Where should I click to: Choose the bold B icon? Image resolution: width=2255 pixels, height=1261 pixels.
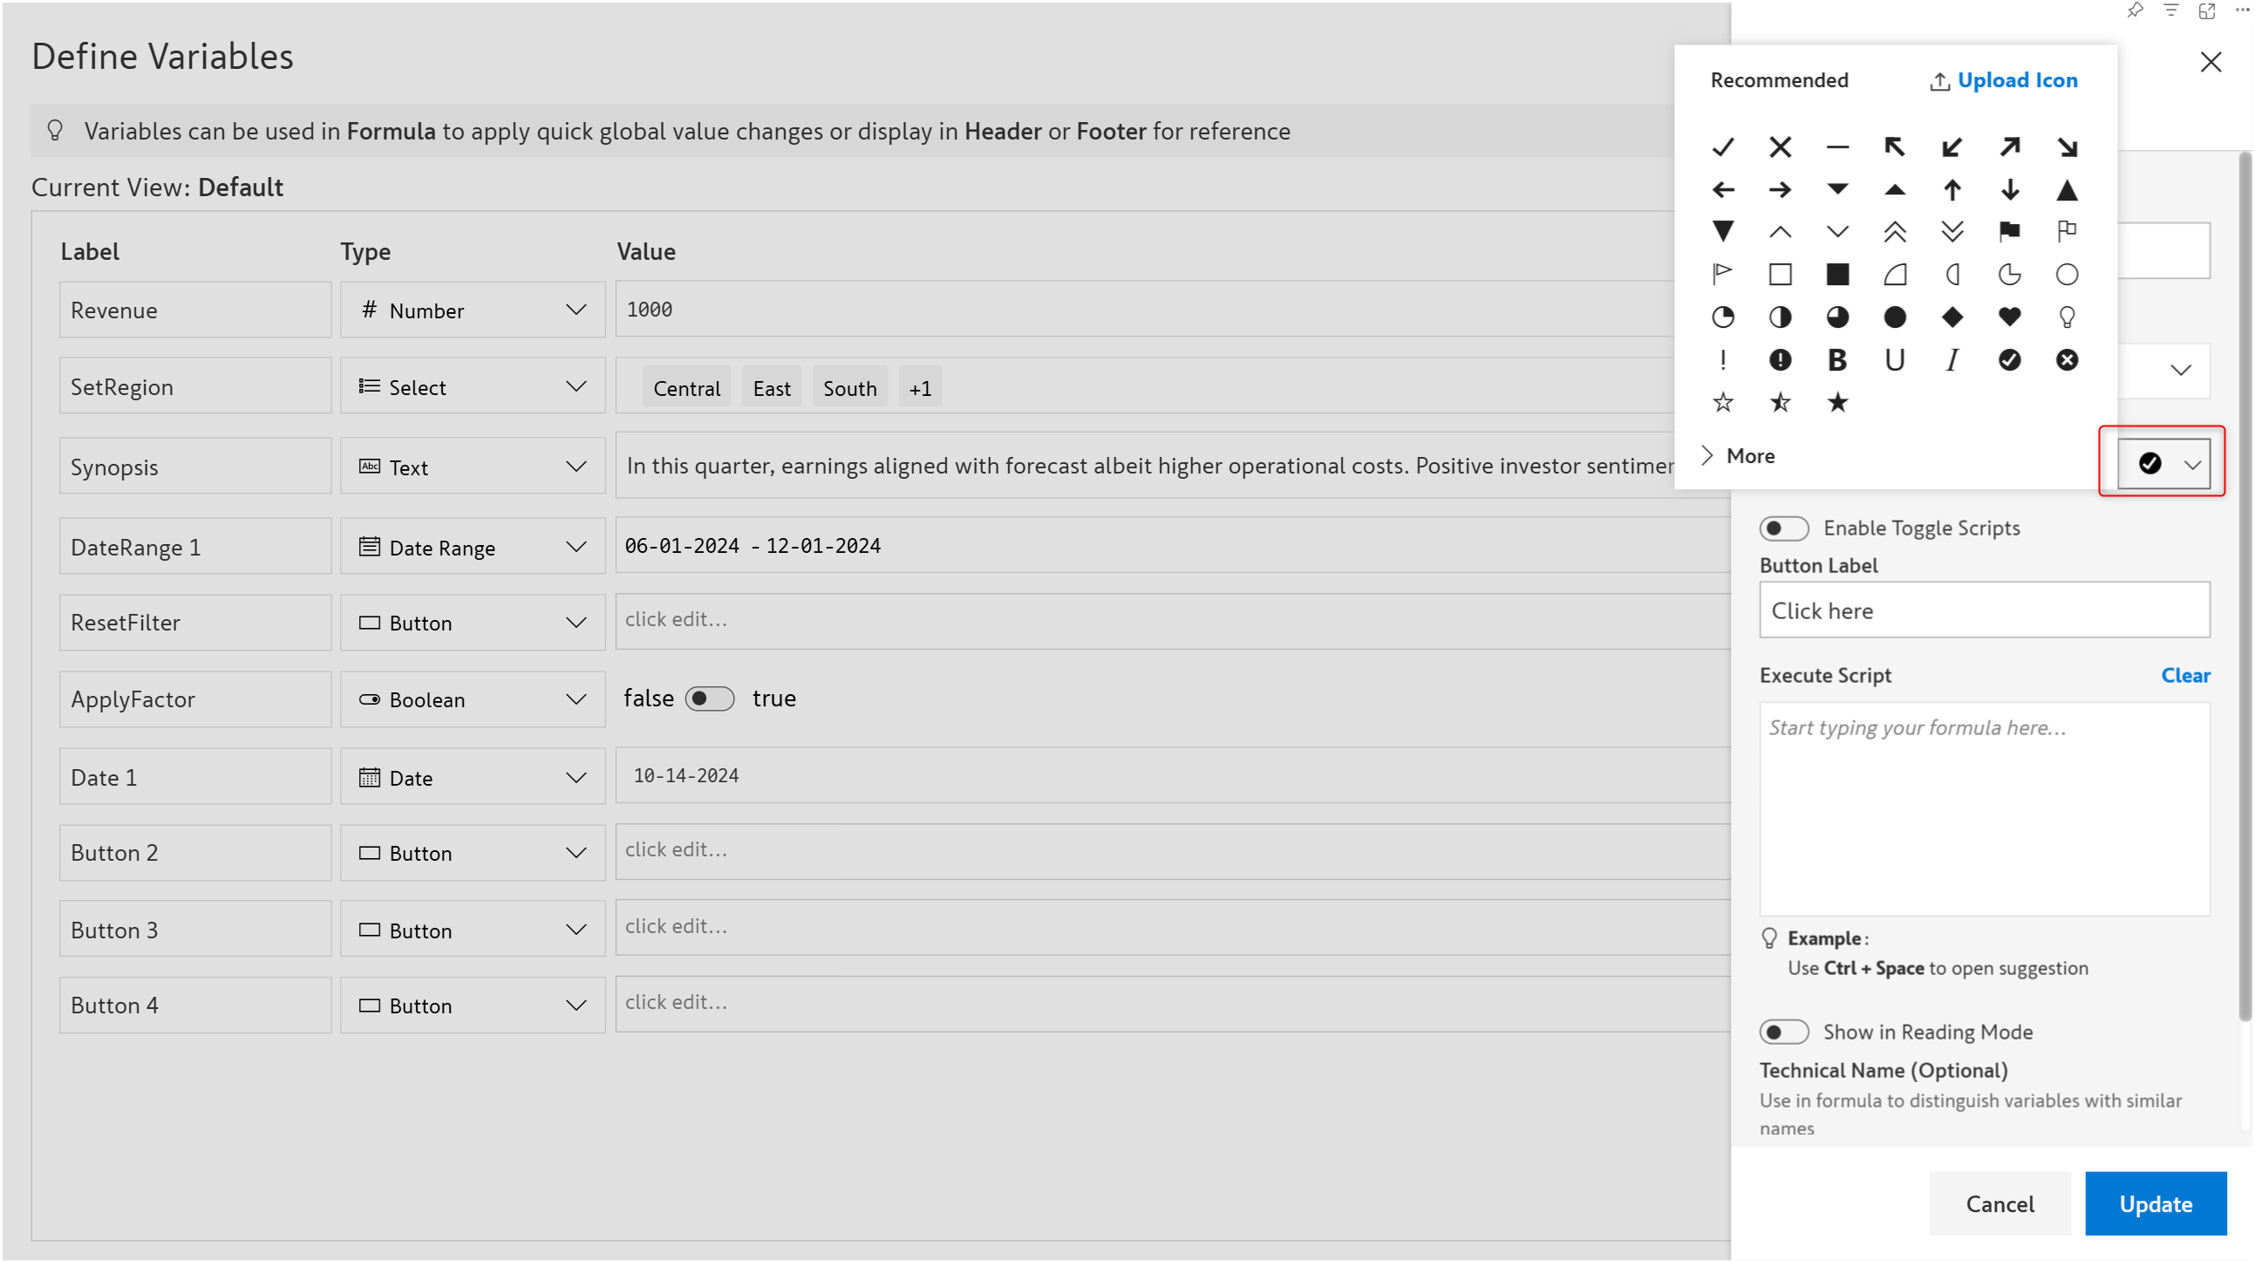tap(1836, 360)
